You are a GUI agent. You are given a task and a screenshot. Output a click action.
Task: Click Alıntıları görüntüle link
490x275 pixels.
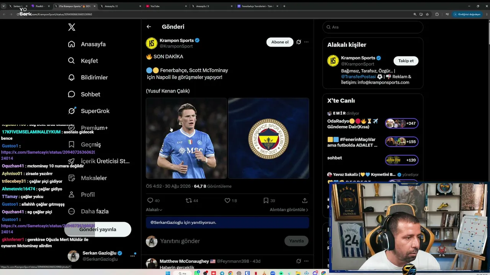pyautogui.click(x=289, y=210)
